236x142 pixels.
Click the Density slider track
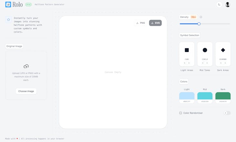click(213, 24)
